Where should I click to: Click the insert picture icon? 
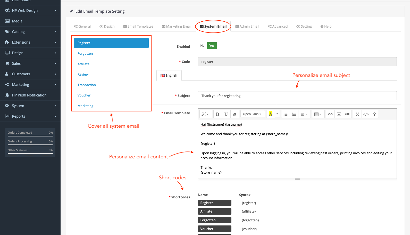[339, 114]
